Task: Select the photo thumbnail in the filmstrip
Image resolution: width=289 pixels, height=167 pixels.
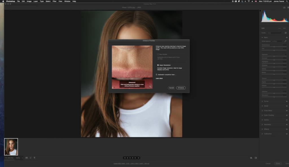Action: point(11,146)
